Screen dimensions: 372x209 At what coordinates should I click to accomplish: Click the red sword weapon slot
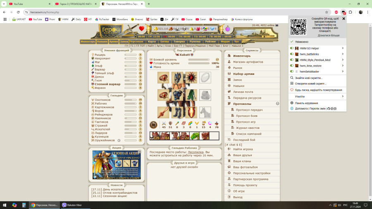163,112
